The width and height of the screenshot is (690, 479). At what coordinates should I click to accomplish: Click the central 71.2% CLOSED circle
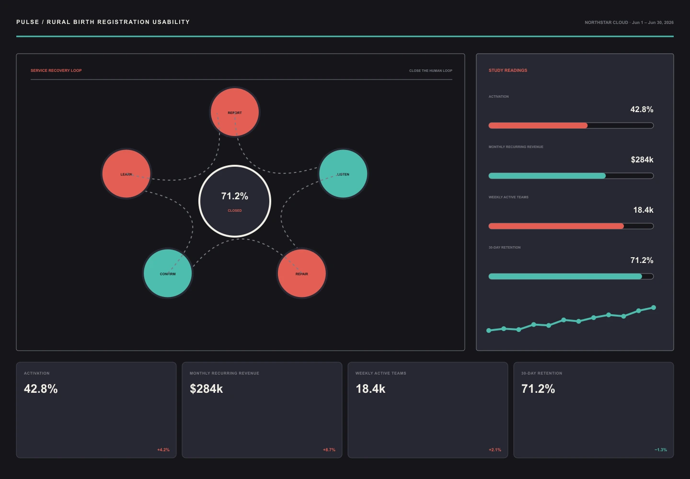point(235,201)
